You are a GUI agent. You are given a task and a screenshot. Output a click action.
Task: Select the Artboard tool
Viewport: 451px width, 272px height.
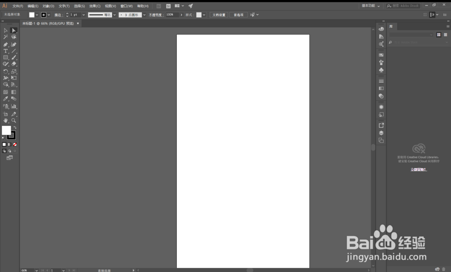5,114
